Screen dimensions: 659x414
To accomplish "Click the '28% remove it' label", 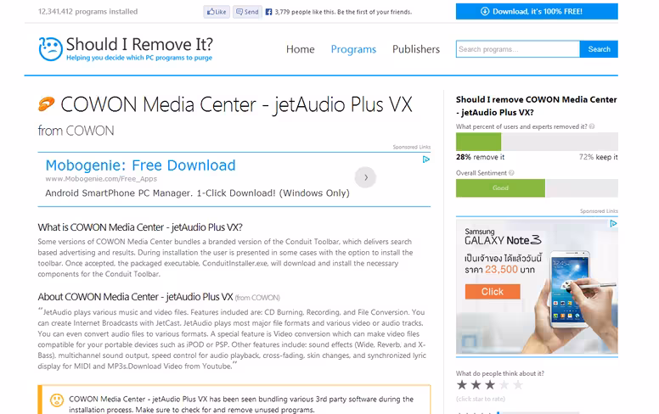I will (481, 157).
